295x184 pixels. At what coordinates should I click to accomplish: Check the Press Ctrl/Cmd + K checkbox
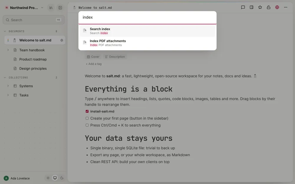point(87,125)
